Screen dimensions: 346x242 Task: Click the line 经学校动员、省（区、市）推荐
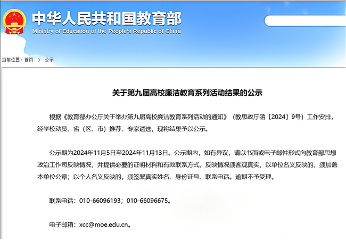[x=123, y=129]
